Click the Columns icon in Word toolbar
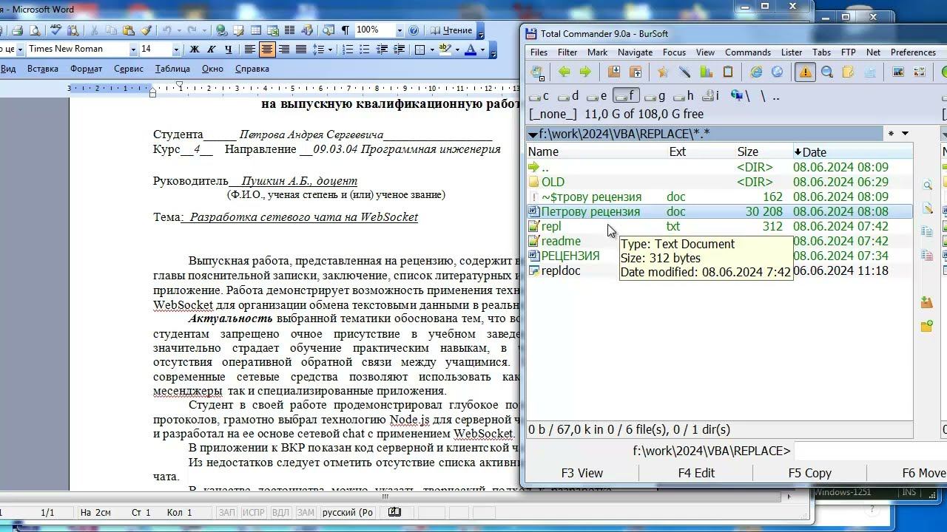Image resolution: width=947 pixels, height=532 pixels. tap(291, 30)
